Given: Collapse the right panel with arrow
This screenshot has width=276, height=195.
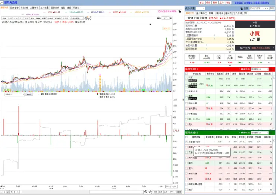Looking at the screenshot, I should (183, 100).
